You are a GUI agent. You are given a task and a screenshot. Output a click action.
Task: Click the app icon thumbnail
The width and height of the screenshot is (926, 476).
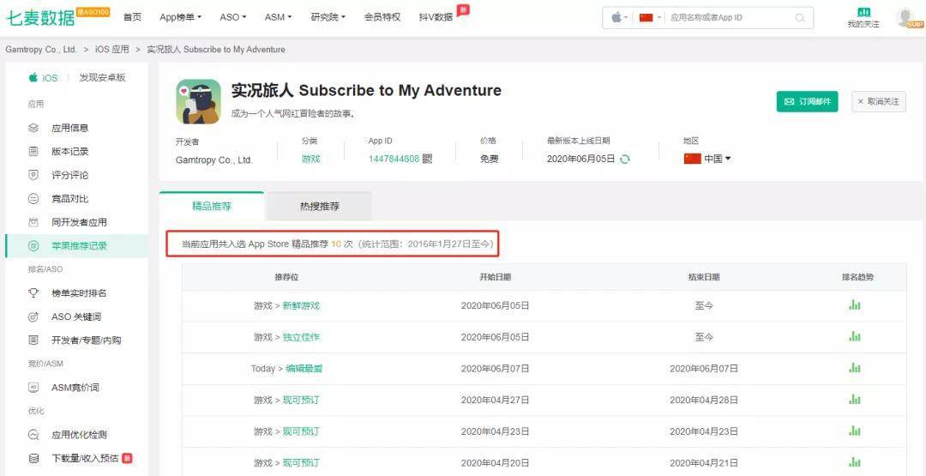[198, 101]
